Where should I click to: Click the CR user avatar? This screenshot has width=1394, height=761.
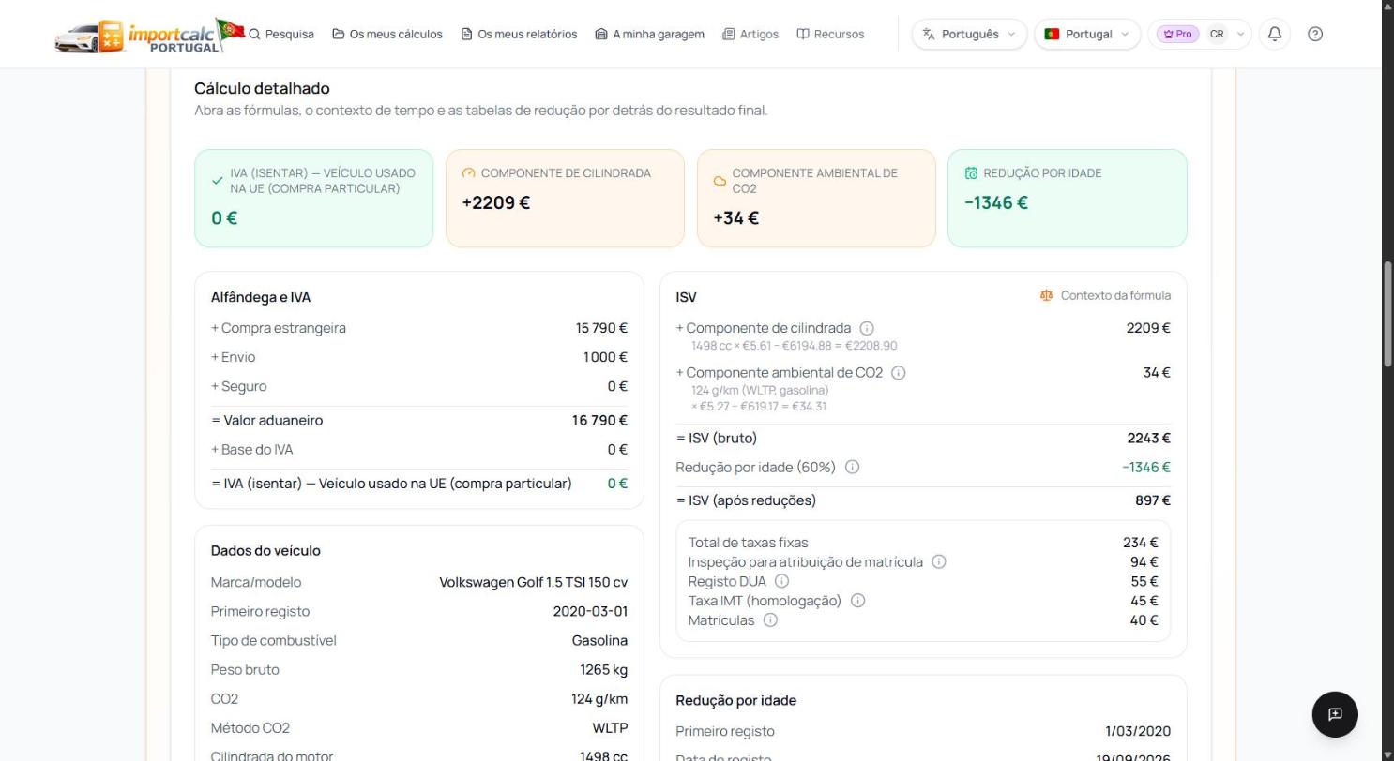[1217, 34]
